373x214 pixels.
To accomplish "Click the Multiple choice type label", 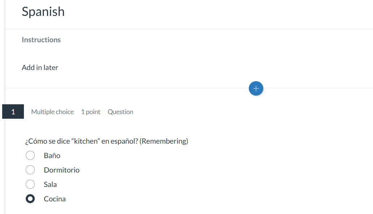I will [52, 112].
